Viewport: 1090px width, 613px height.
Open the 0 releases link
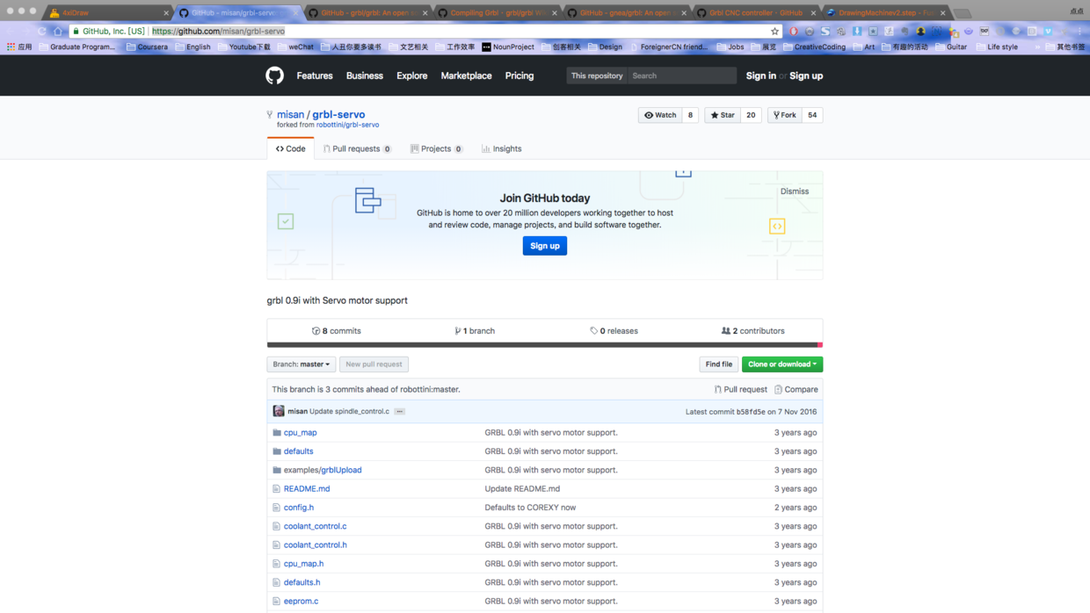[x=614, y=331]
